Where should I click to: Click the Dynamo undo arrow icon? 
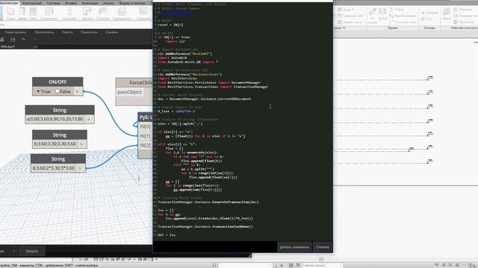tap(23, 39)
